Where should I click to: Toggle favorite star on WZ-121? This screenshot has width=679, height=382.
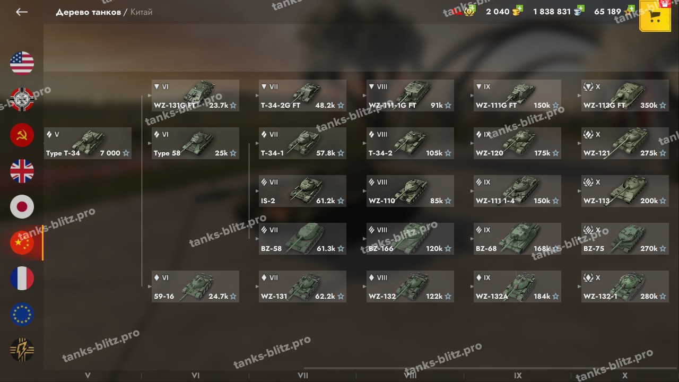pos(663,153)
